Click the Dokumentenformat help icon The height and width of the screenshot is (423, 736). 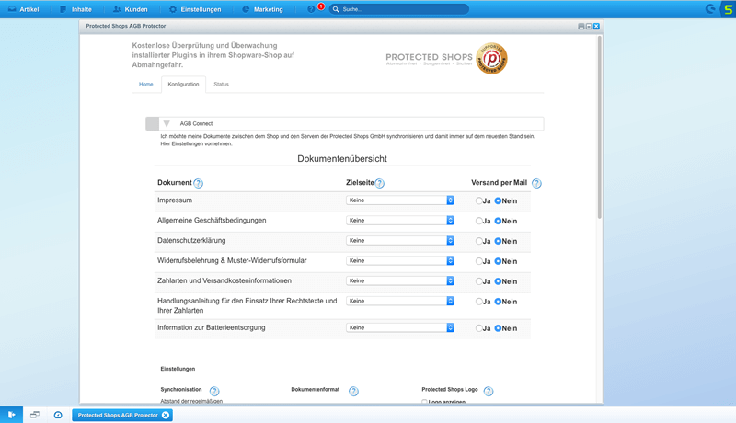click(353, 391)
